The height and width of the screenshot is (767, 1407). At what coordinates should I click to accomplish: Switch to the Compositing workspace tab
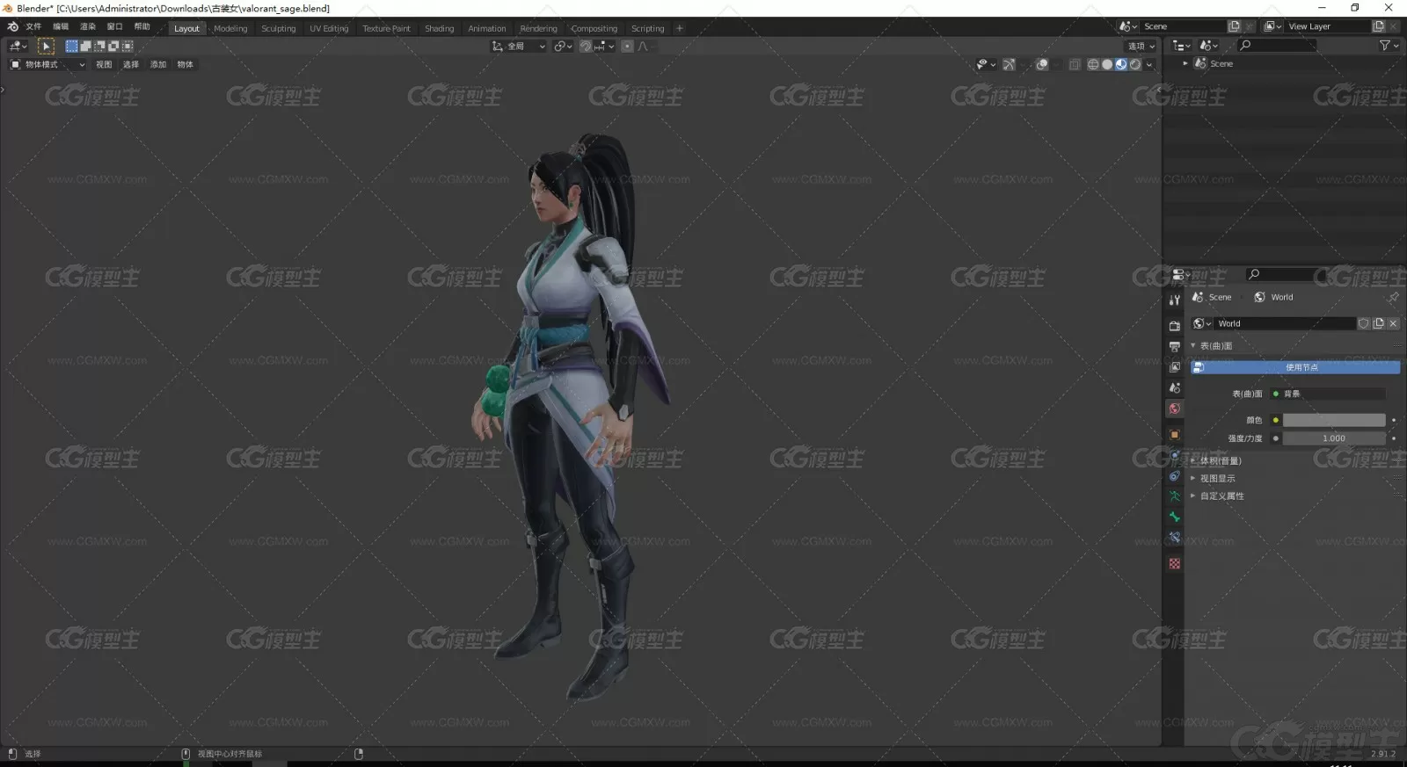pos(594,28)
